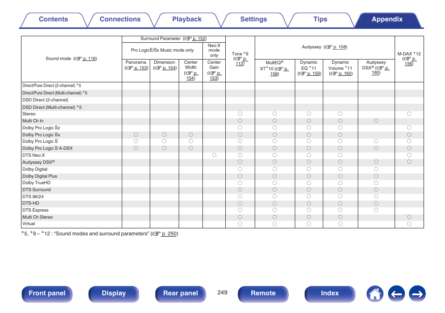Image resolution: width=445 pixels, height=313 pixels.
Task: Follow the p. 116 link beside Sound mode
Action: pyautogui.click(x=90, y=59)
